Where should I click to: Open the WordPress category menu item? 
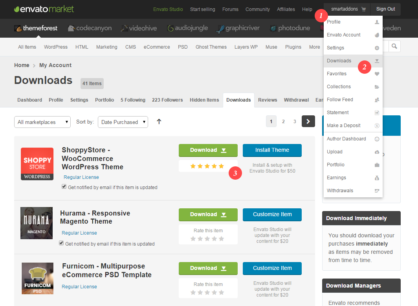[56, 47]
